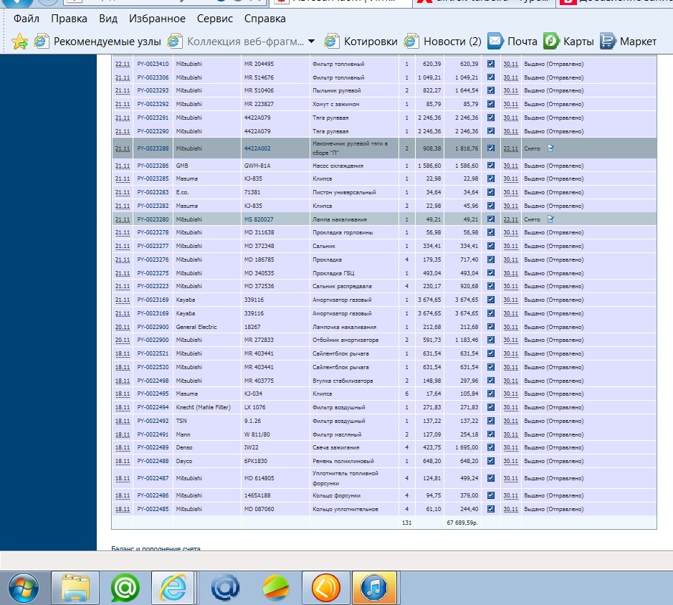The image size is (673, 605).
Task: Click price 1 586,60 in GMB row
Action: click(429, 166)
